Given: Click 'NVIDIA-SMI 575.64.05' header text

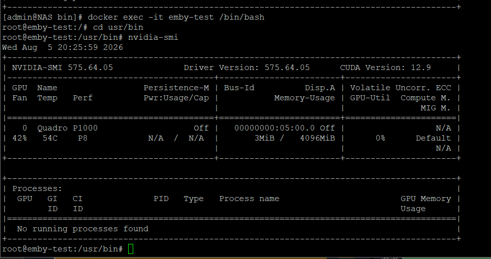Looking at the screenshot, I should (x=62, y=68).
